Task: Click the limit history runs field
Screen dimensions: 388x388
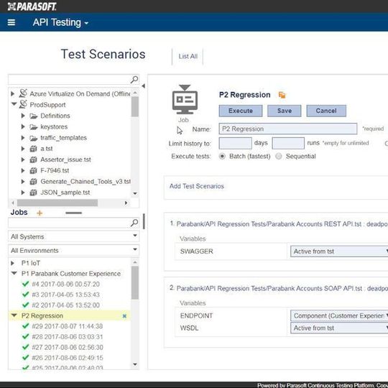Action: click(x=288, y=143)
